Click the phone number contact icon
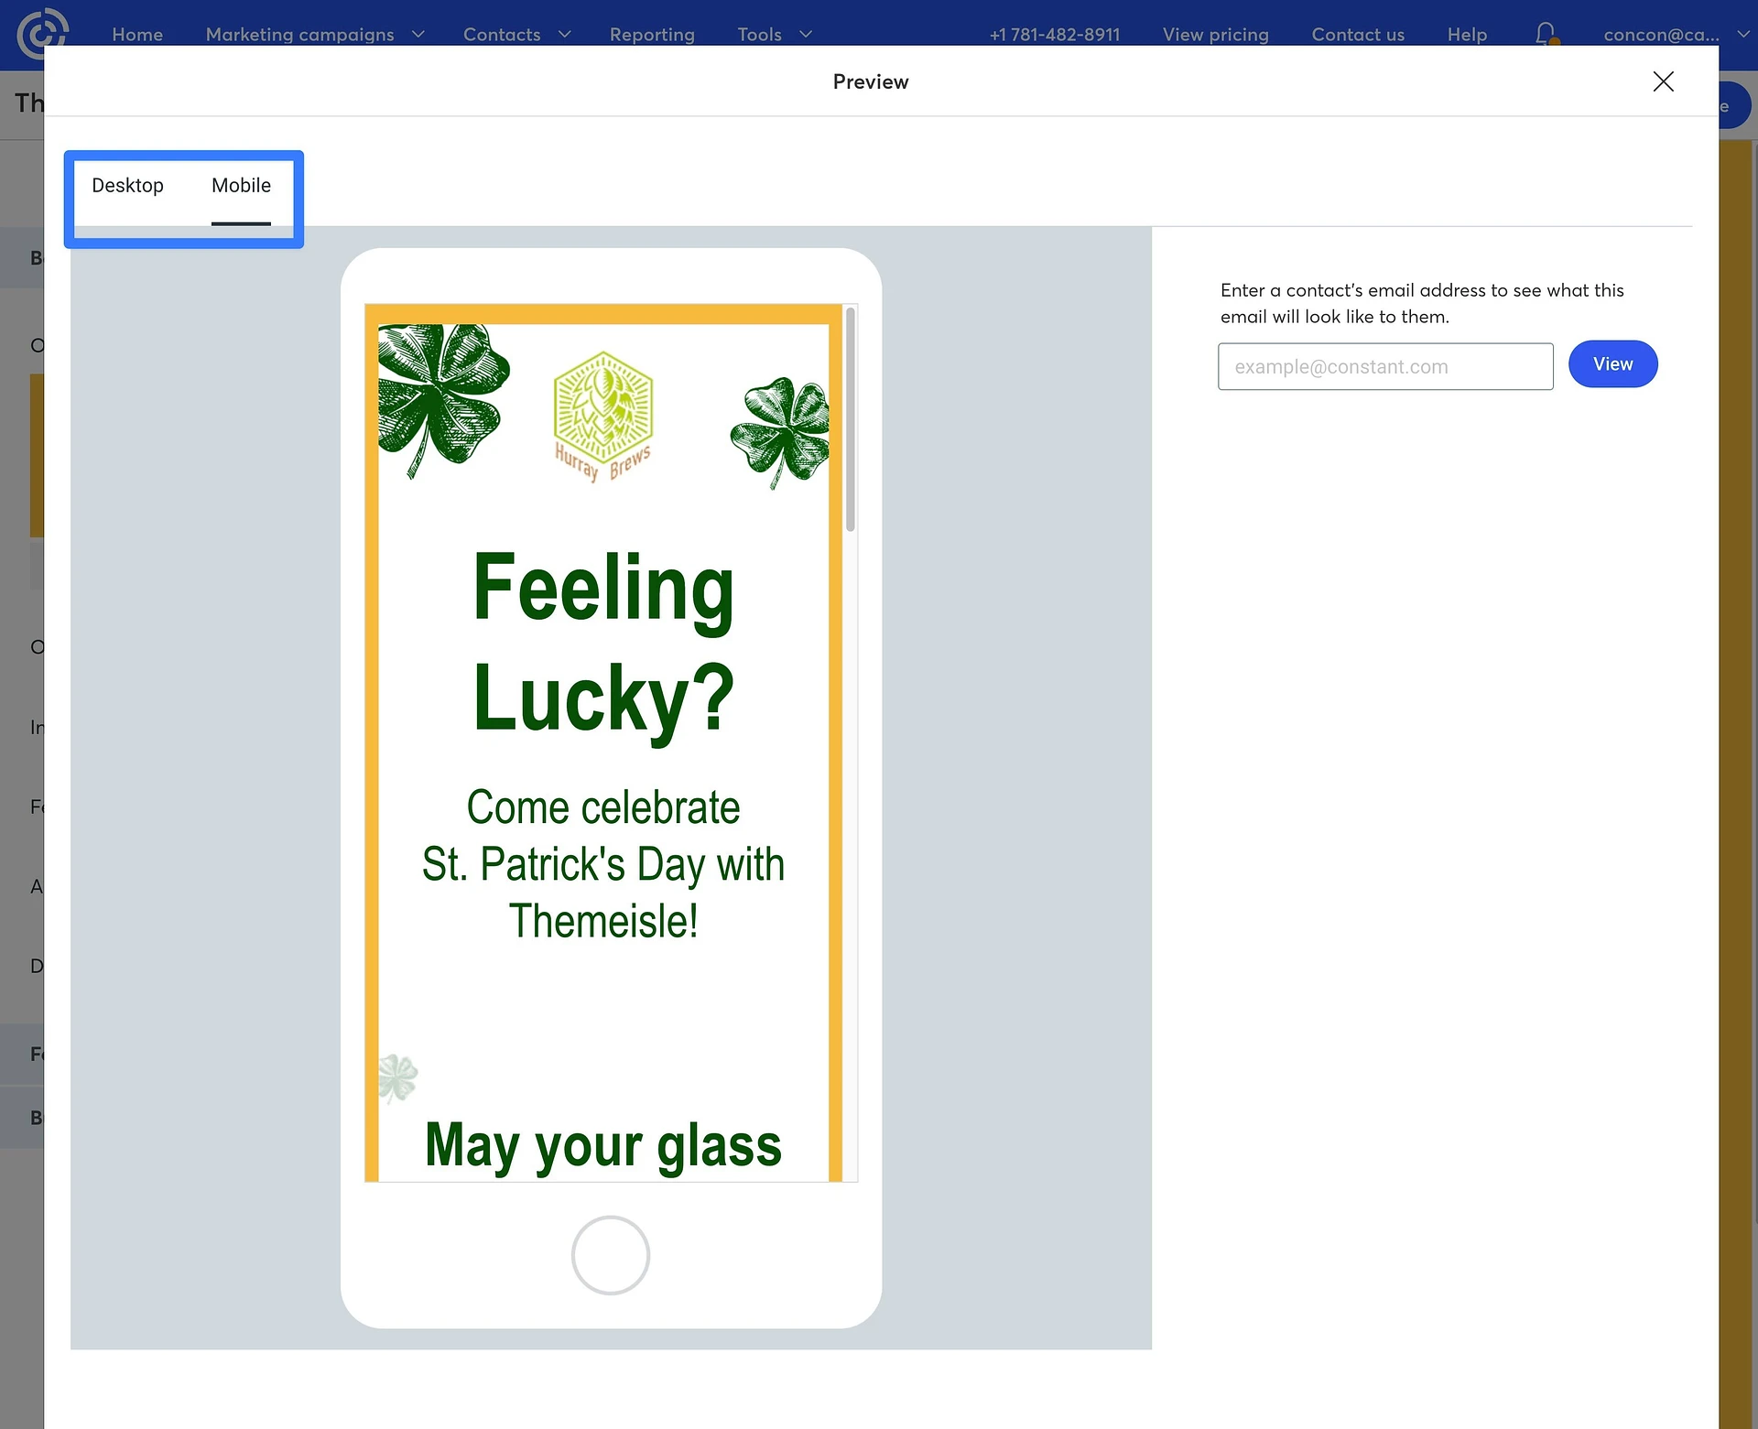The image size is (1758, 1429). click(x=1055, y=32)
